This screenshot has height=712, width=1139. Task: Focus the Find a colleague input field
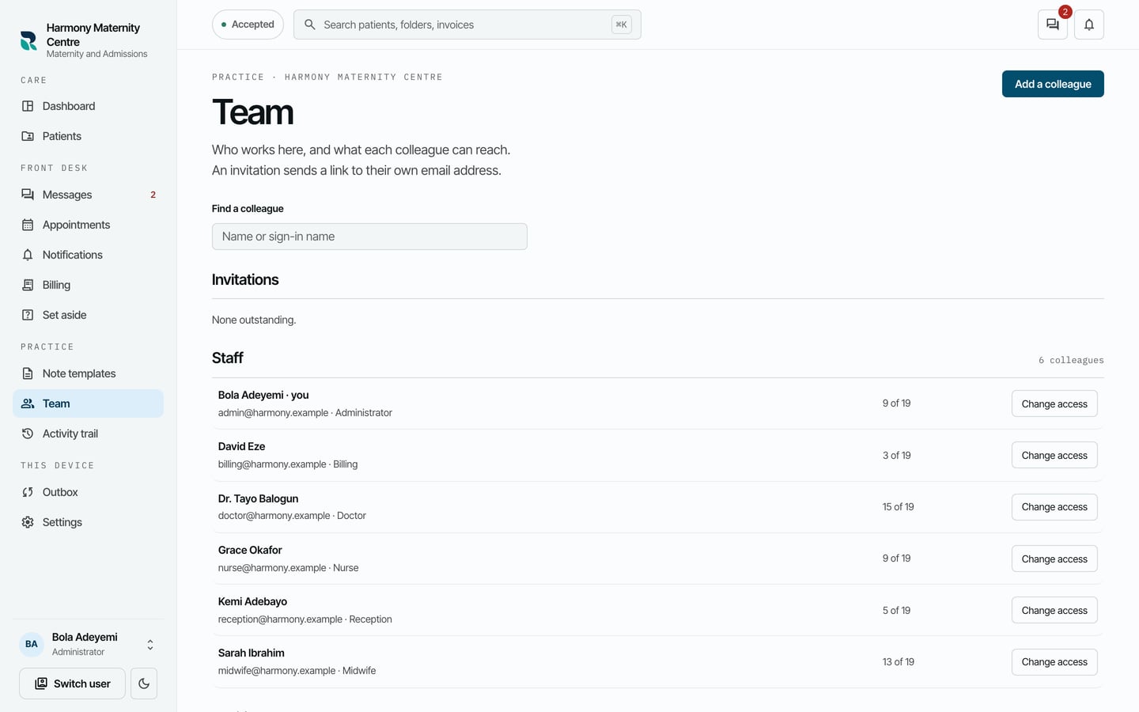[369, 237]
